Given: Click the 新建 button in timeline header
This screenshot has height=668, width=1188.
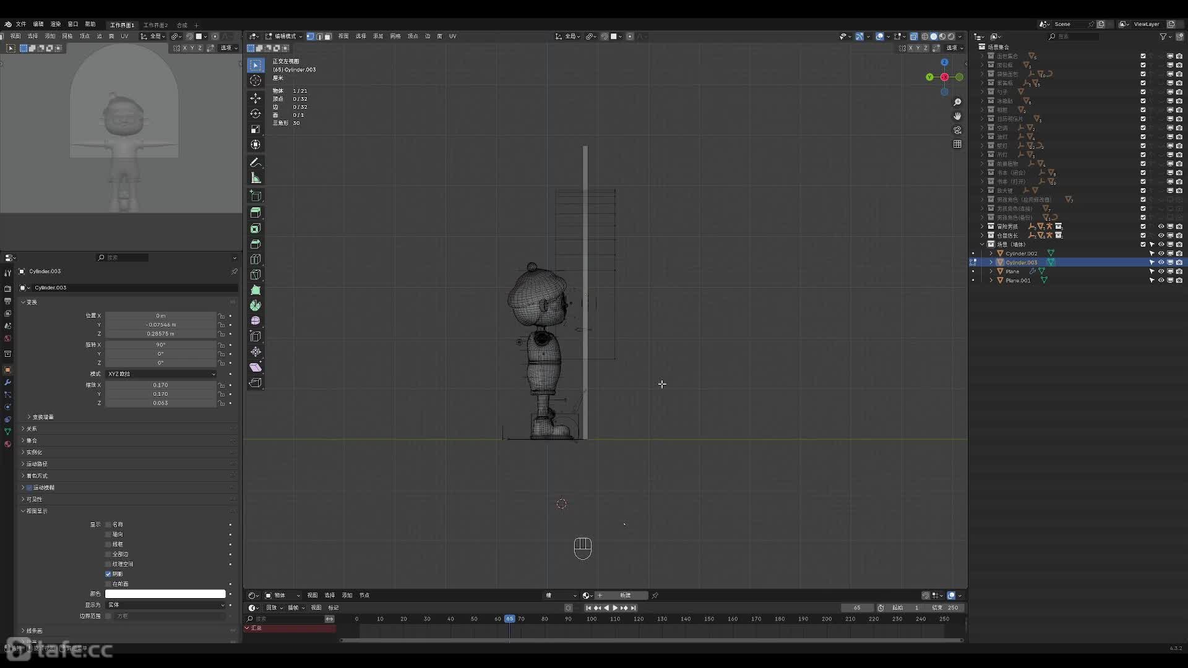Looking at the screenshot, I should point(626,596).
